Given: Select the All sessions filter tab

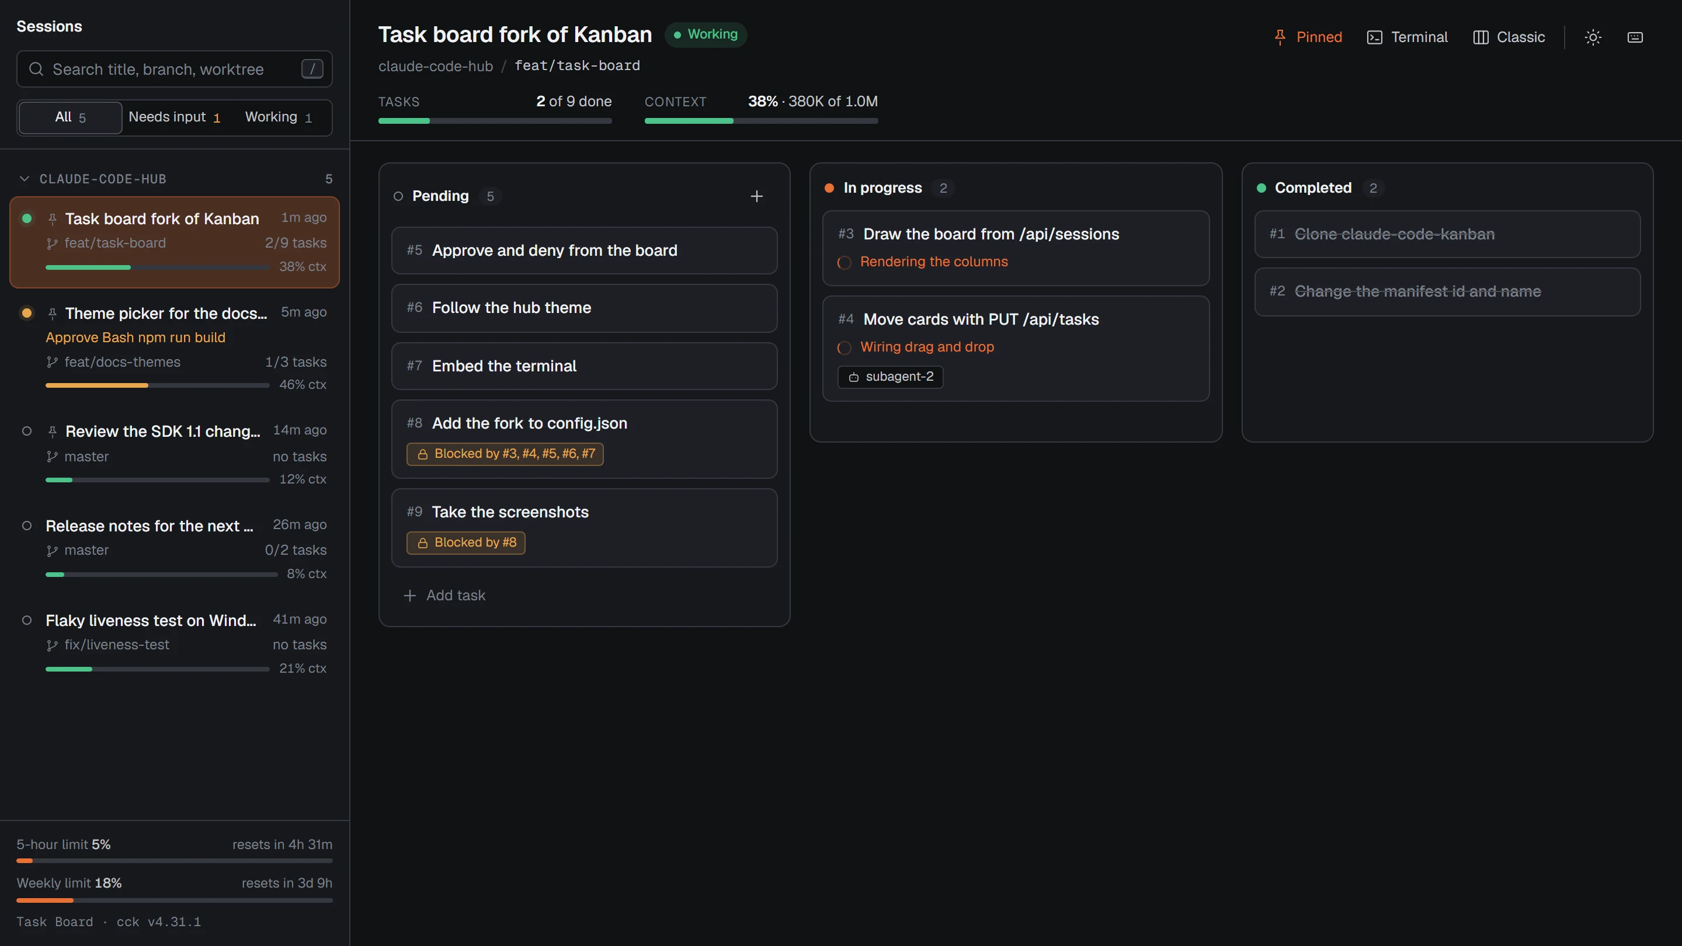Looking at the screenshot, I should coord(70,117).
